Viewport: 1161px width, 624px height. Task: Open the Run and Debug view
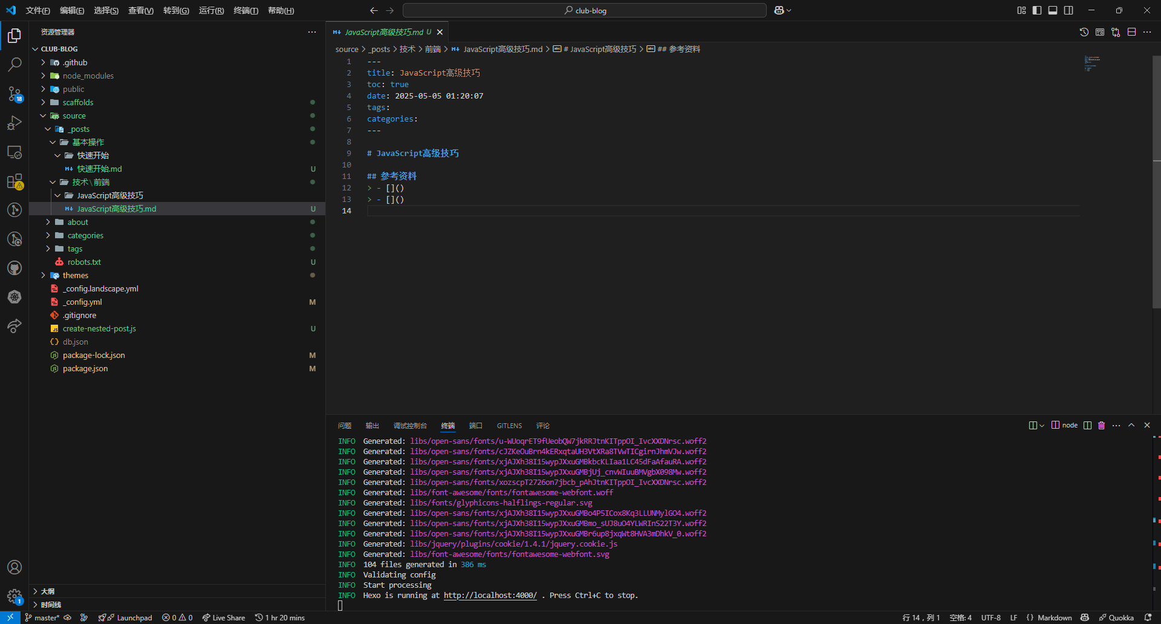tap(15, 123)
